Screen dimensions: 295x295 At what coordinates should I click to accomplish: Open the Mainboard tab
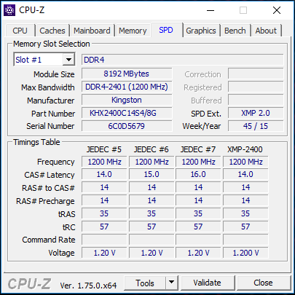click(92, 31)
